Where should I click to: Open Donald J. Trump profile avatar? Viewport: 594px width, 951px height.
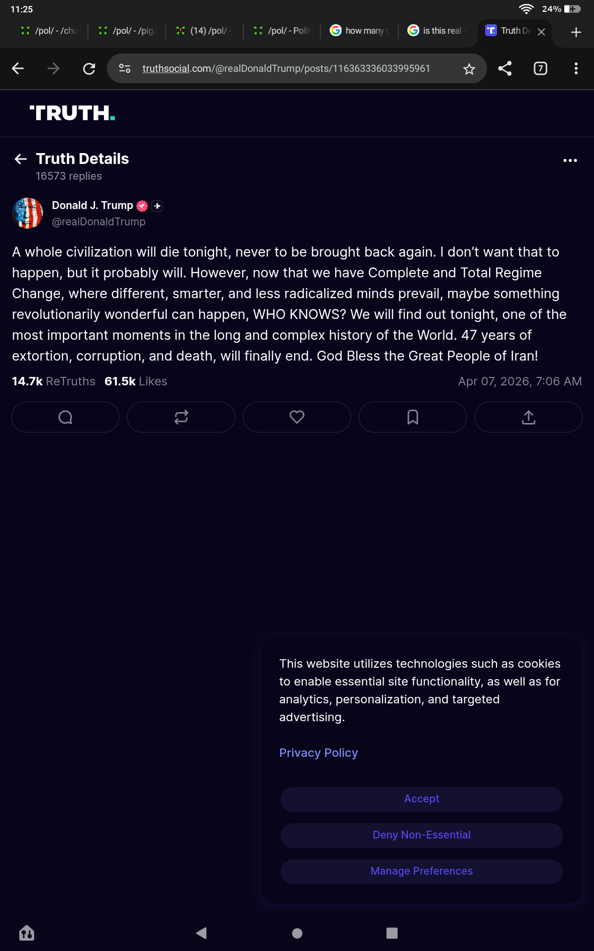27,213
